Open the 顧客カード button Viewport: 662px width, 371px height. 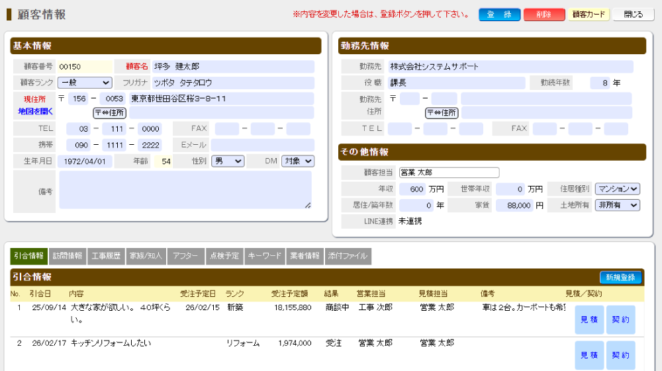(589, 15)
